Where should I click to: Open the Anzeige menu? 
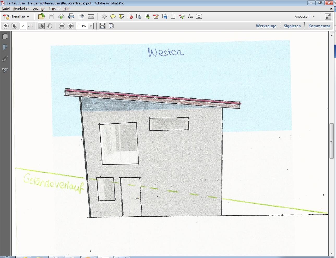click(x=39, y=9)
